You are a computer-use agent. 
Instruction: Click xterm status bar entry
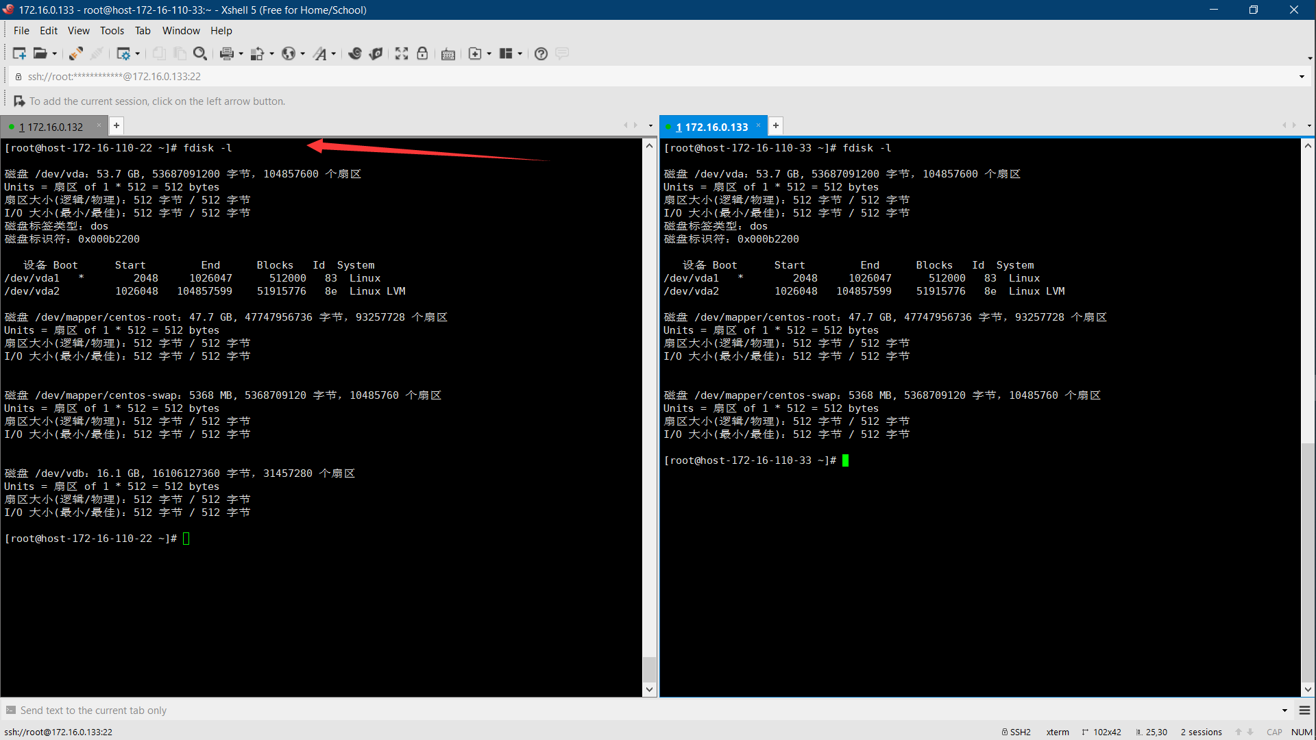coord(1058,732)
